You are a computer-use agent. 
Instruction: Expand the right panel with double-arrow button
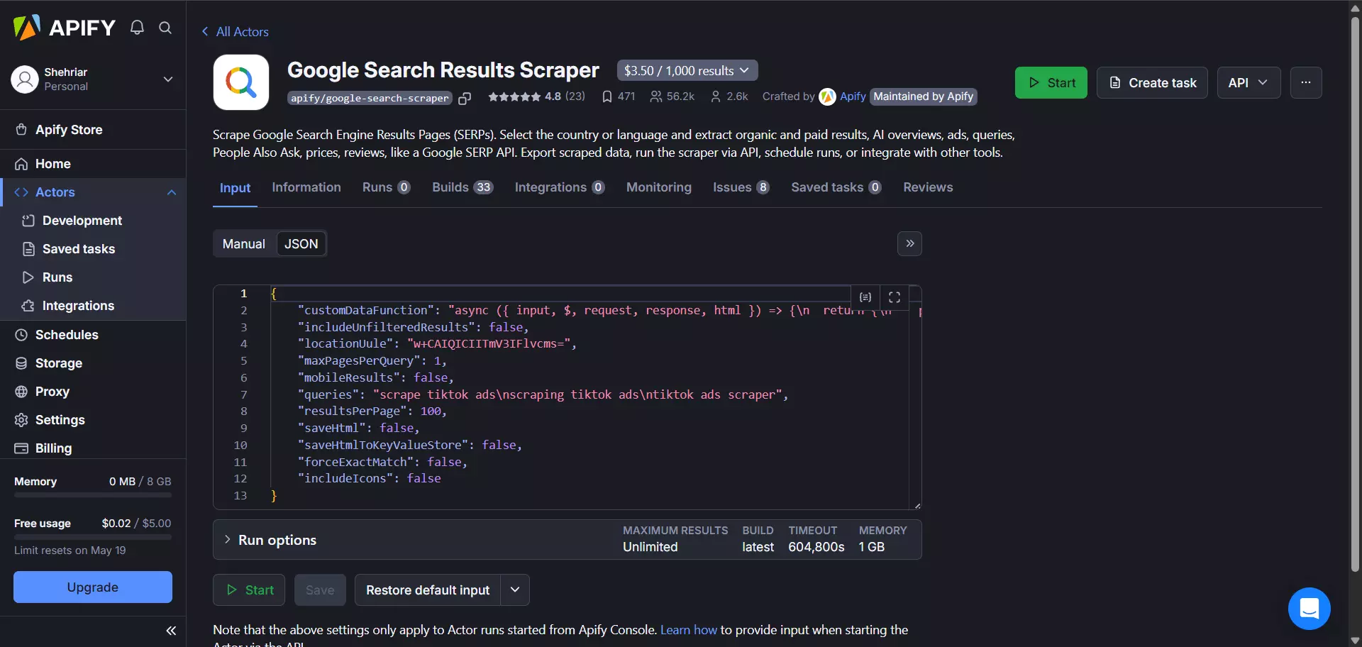[x=909, y=243]
